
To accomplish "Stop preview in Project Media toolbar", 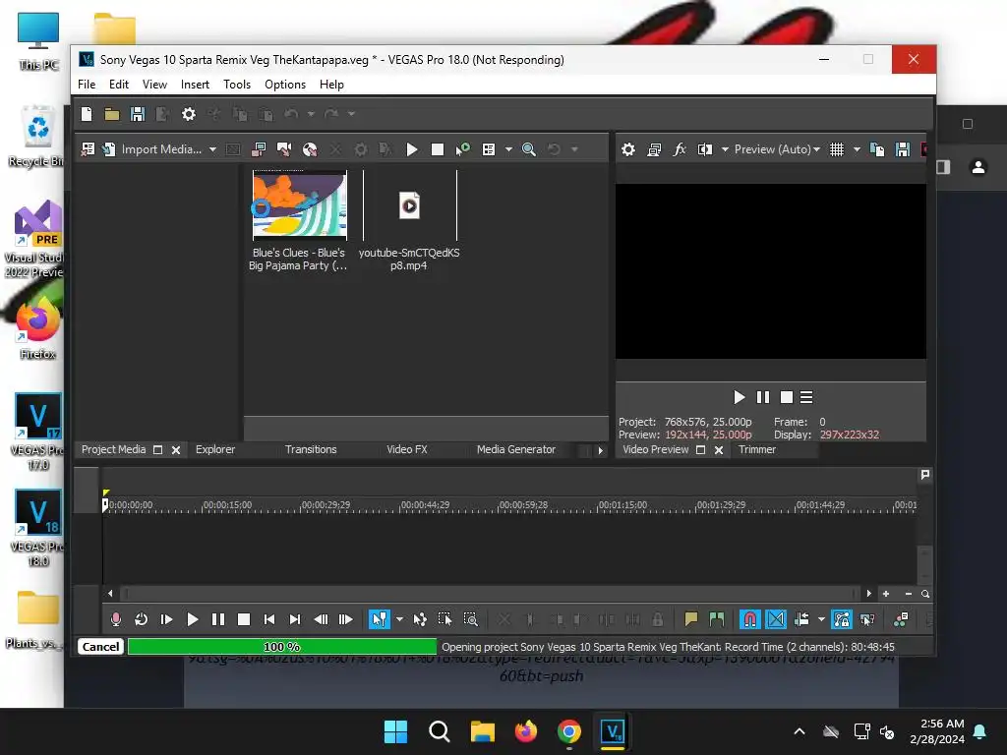I will 438,149.
